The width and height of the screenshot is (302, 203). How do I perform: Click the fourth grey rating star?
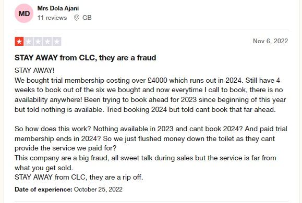pyautogui.click(x=47, y=41)
